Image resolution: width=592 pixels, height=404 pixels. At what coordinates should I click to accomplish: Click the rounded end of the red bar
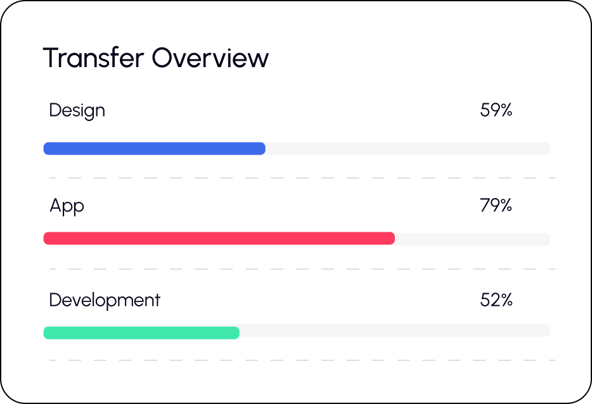coord(391,238)
